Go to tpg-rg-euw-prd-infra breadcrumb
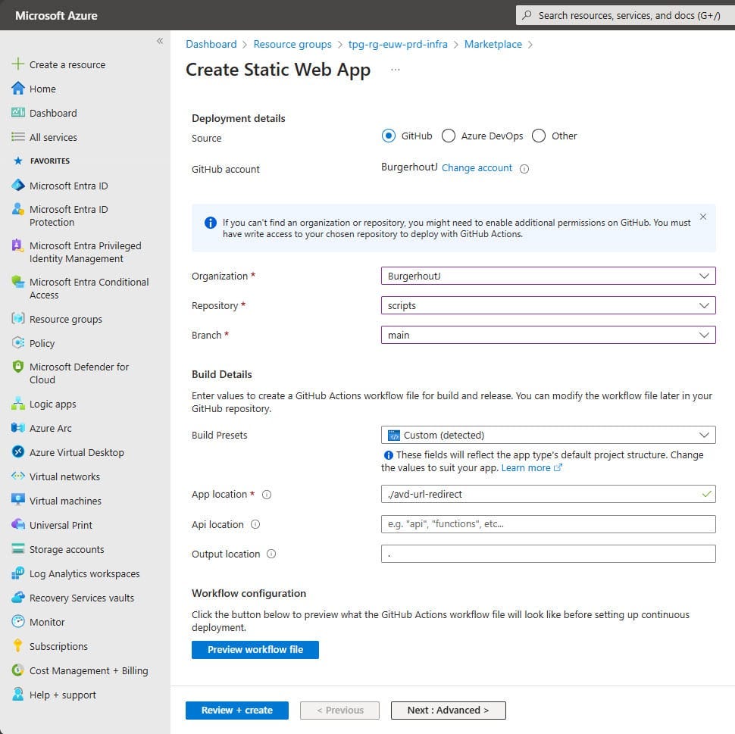Image resolution: width=735 pixels, height=734 pixels. pos(398,44)
